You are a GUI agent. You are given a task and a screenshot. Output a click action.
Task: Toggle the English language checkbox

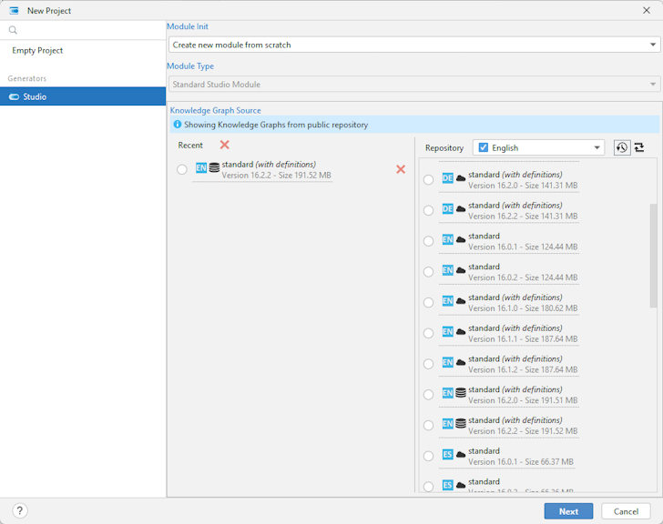tap(484, 147)
